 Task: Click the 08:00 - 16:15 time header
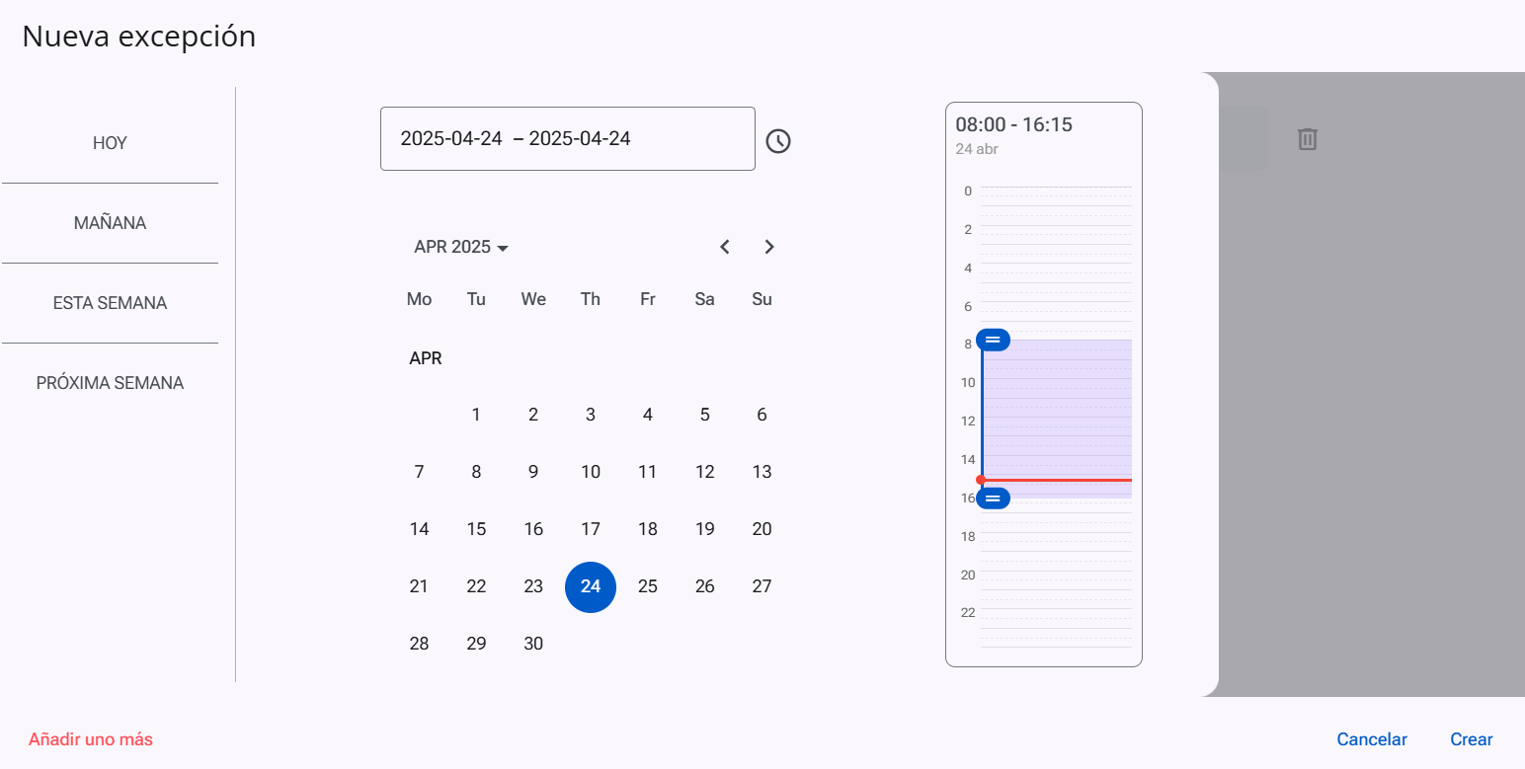[1013, 124]
